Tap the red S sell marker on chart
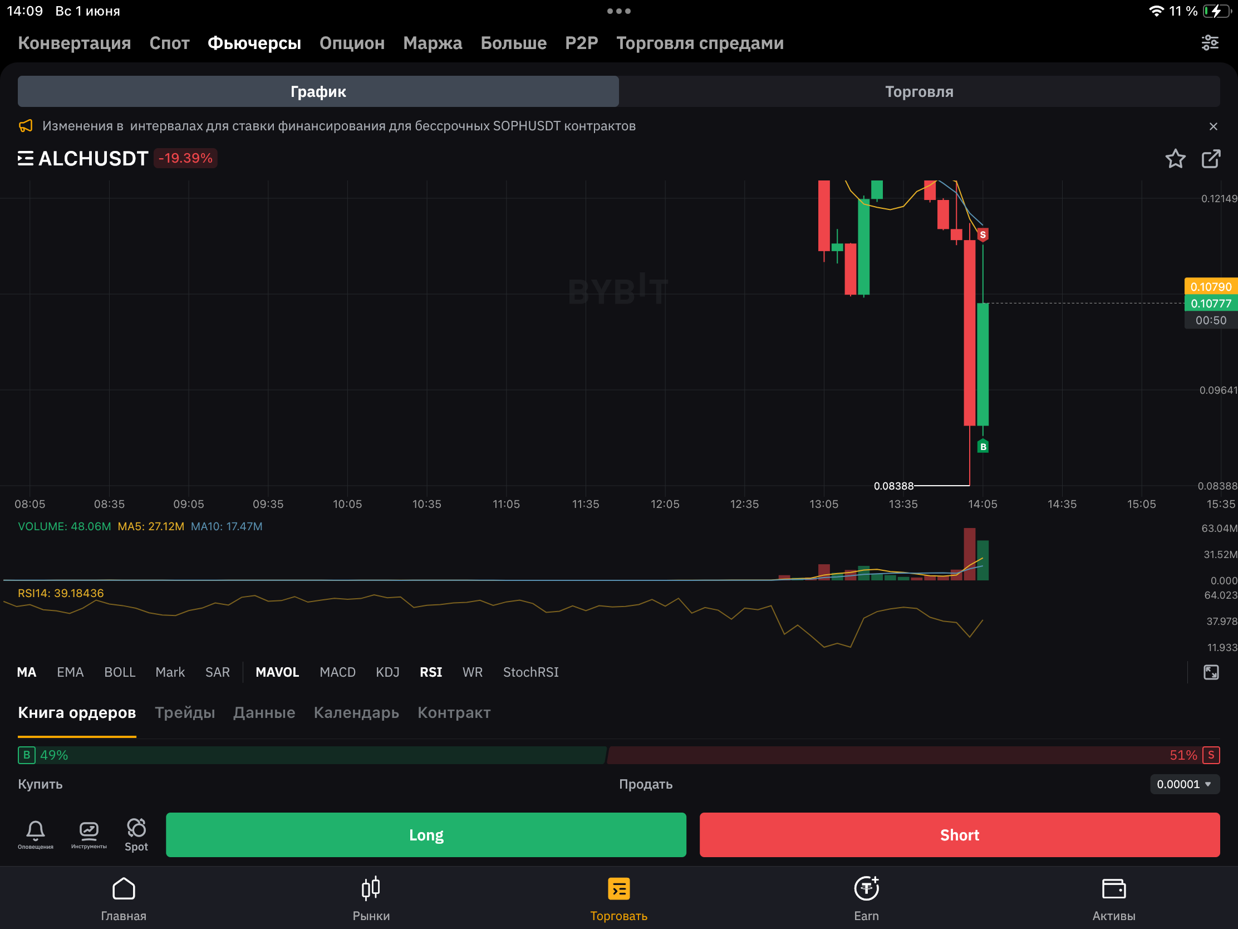This screenshot has width=1238, height=929. coord(982,234)
